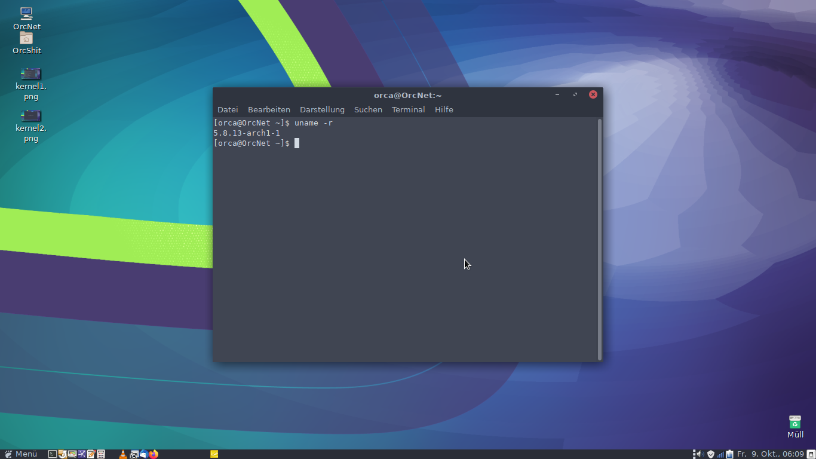Click the show desktop panel button
The width and height of the screenshot is (816, 459).
pyautogui.click(x=811, y=454)
